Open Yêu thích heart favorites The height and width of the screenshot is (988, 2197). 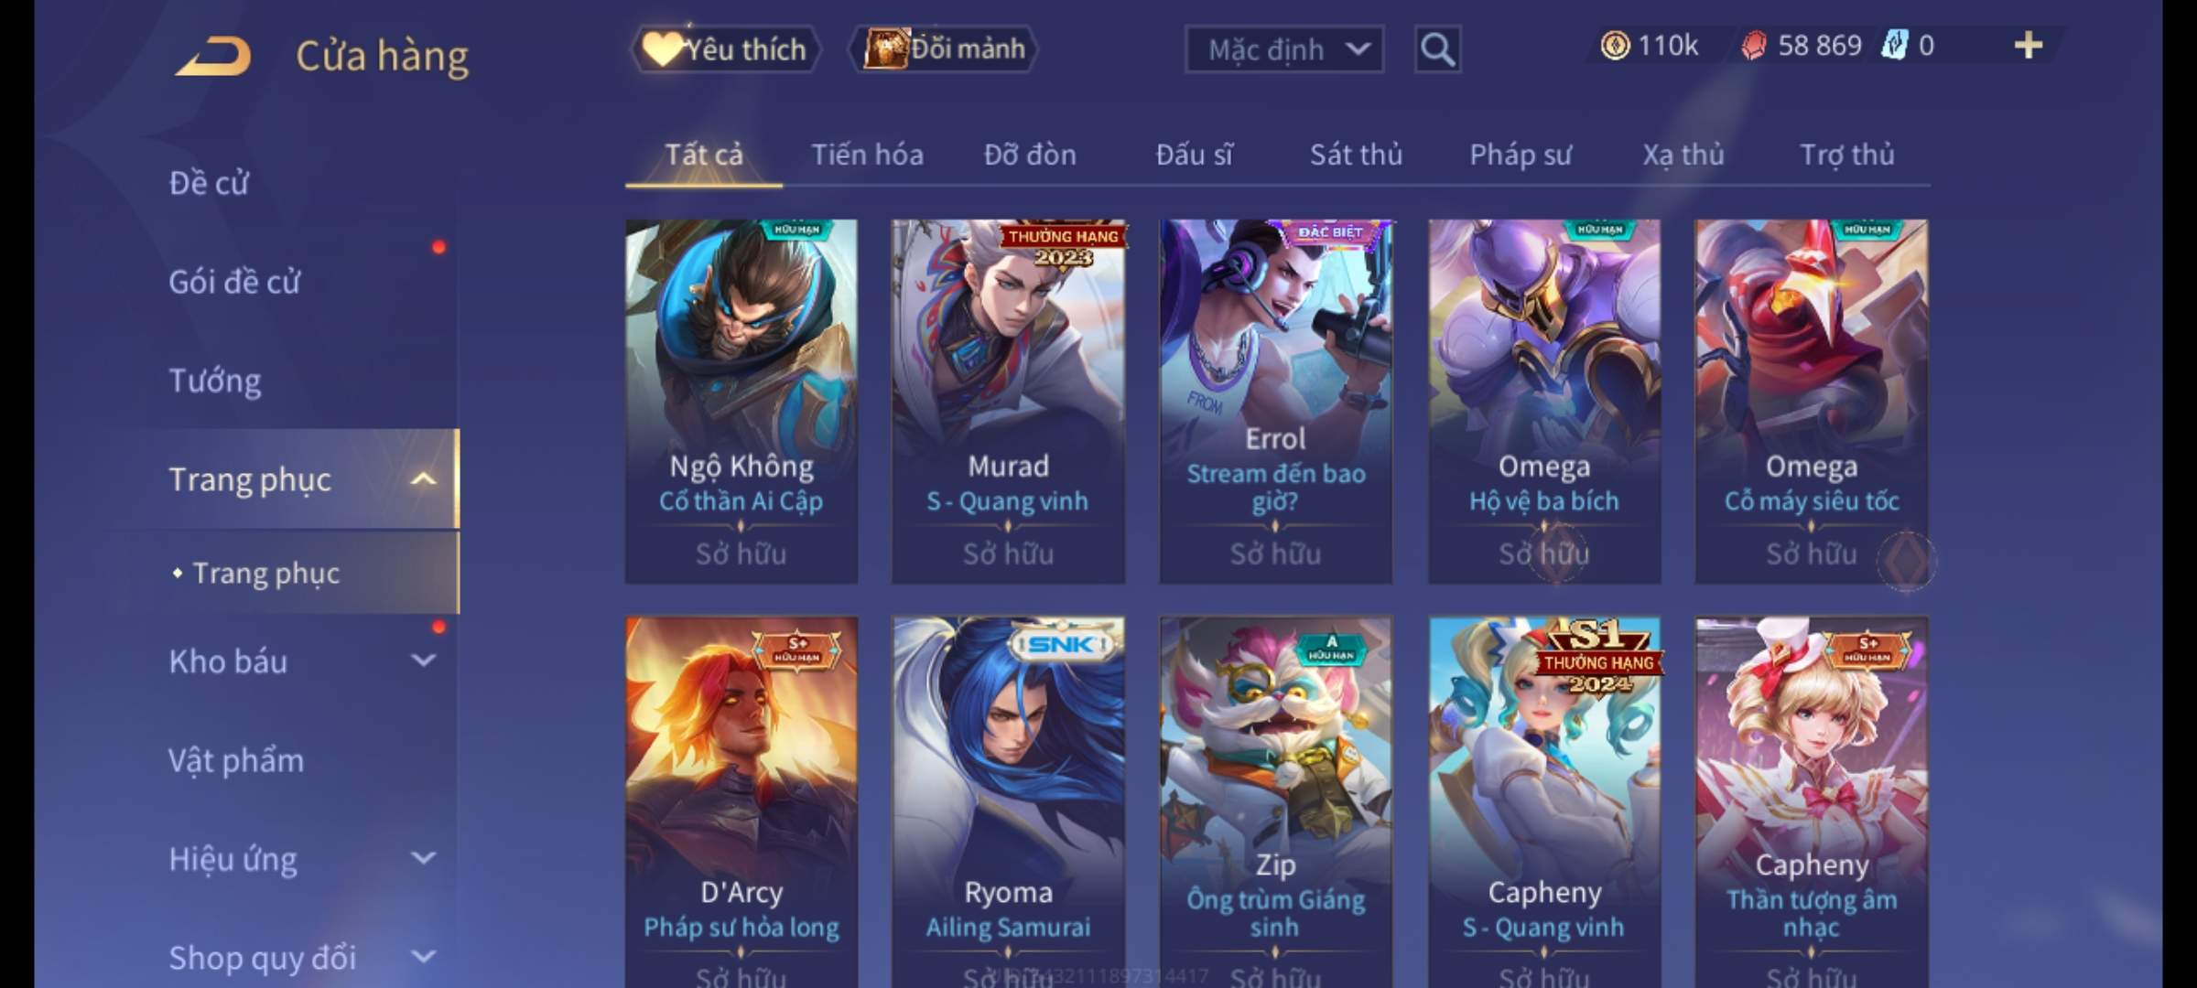(x=725, y=49)
